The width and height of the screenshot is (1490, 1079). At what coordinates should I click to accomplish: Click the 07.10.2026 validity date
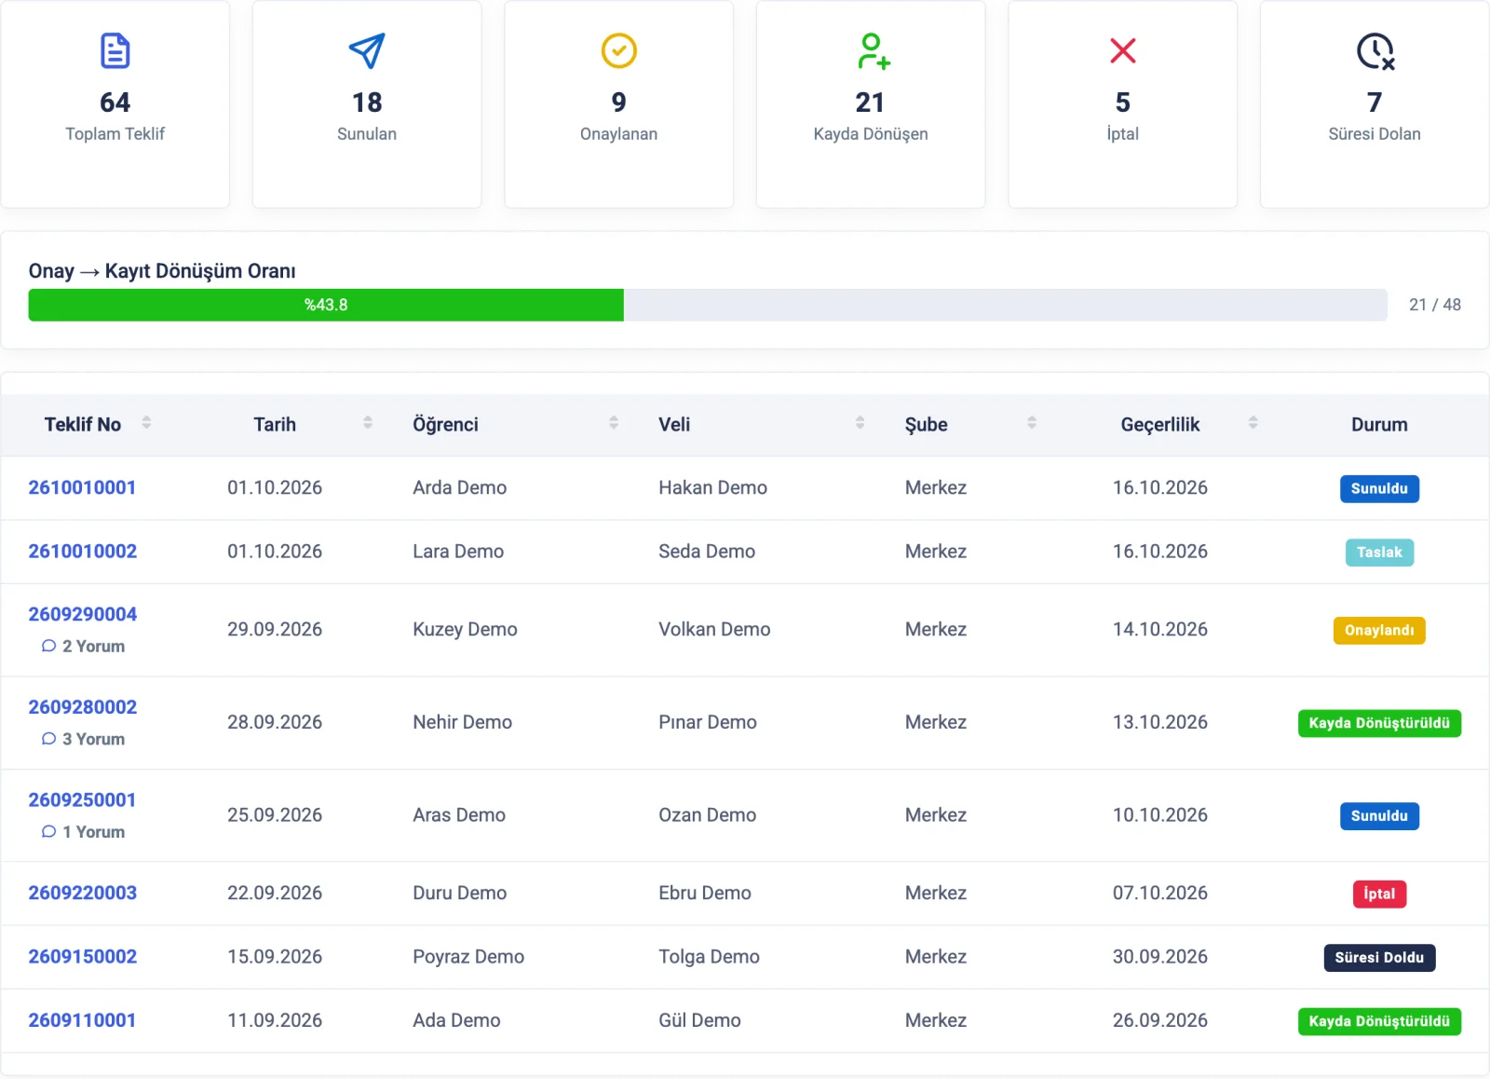[x=1159, y=893]
